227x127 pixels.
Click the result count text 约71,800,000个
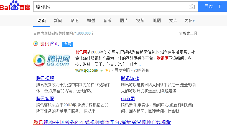pyautogui.click(x=82, y=33)
